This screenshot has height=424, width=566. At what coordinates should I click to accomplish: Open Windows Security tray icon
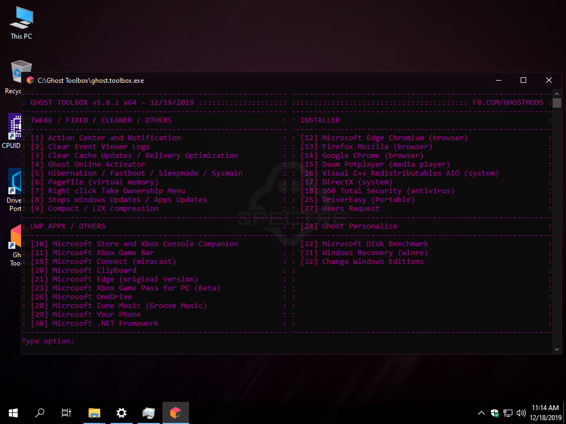[x=495, y=413]
